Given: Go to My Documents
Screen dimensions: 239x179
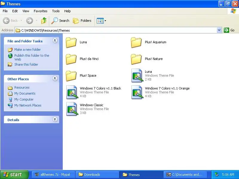Looking at the screenshot, I should click(x=25, y=93).
